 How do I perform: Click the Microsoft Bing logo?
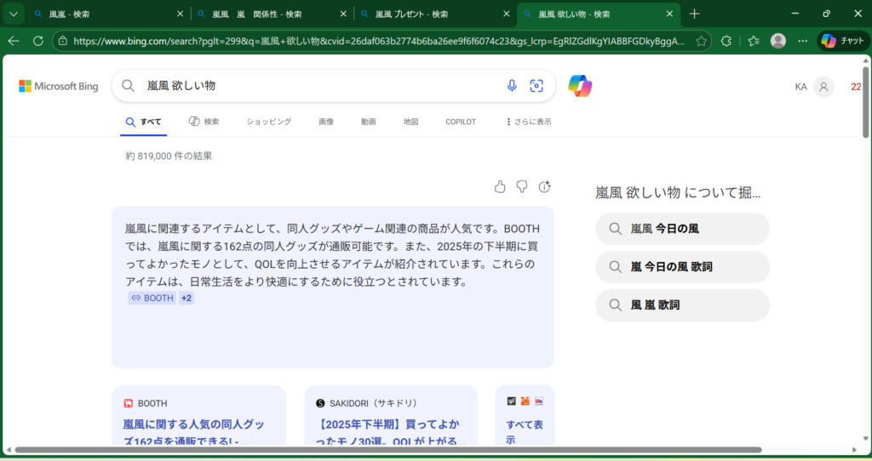coord(59,86)
